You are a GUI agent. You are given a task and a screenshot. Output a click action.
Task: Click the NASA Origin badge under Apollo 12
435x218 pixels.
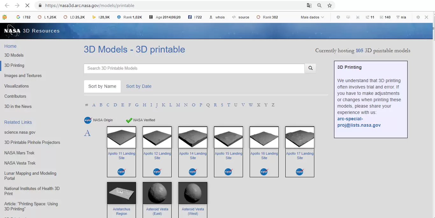[157, 172]
